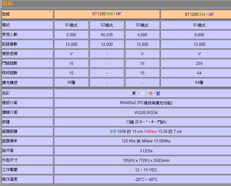
Task: Click the 65,535 user count cell
Action: (x=107, y=35)
